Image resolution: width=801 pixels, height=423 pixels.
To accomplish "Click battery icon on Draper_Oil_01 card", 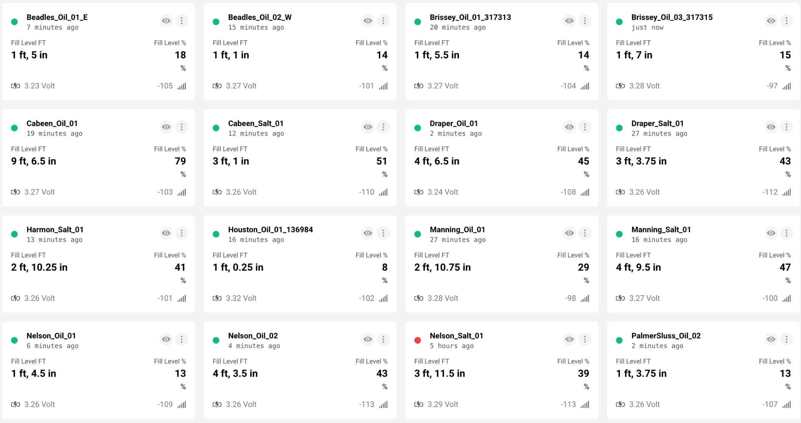I will click(418, 192).
